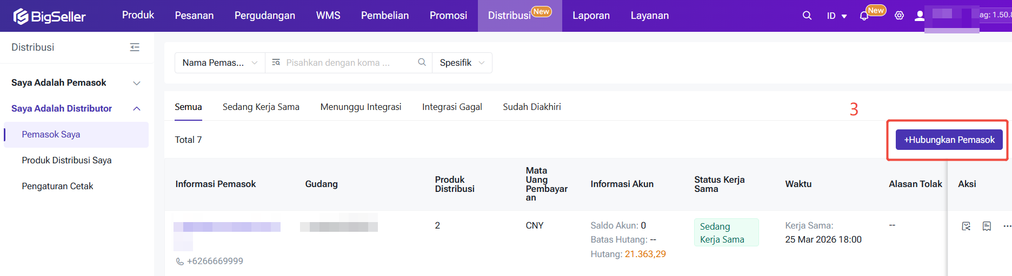Open the three-dot more actions menu
The height and width of the screenshot is (276, 1012).
[x=1007, y=226]
